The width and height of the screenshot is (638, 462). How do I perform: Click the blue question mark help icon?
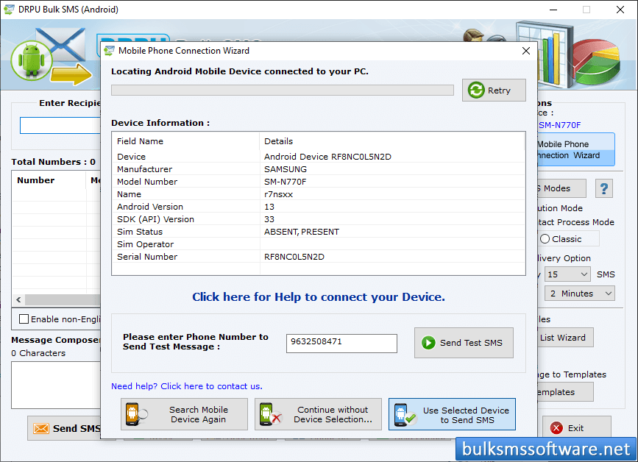point(604,188)
